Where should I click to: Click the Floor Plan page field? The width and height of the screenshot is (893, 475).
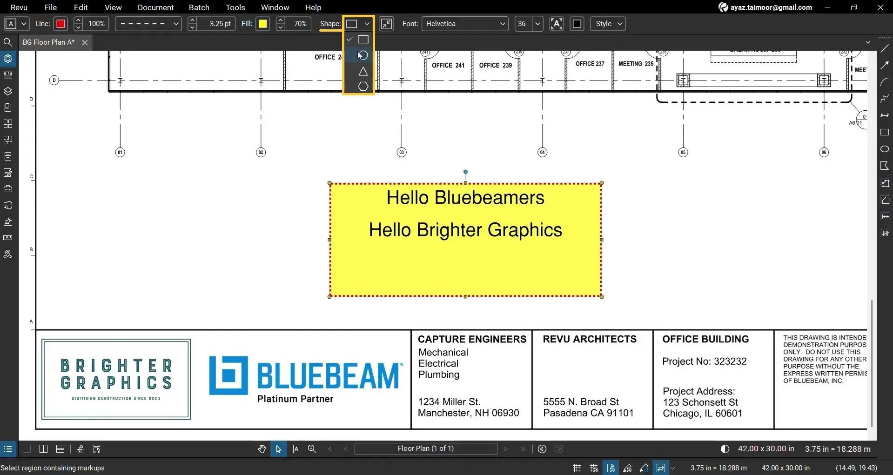click(425, 448)
